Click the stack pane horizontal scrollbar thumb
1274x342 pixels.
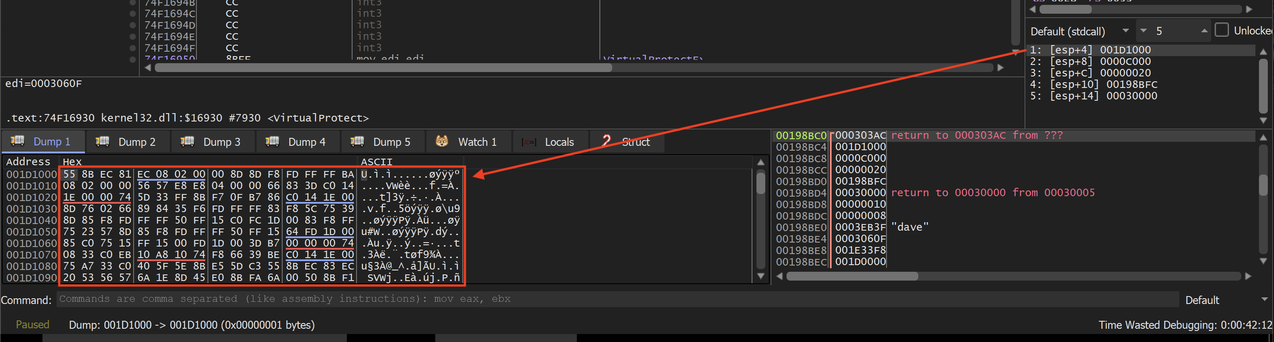tap(852, 276)
